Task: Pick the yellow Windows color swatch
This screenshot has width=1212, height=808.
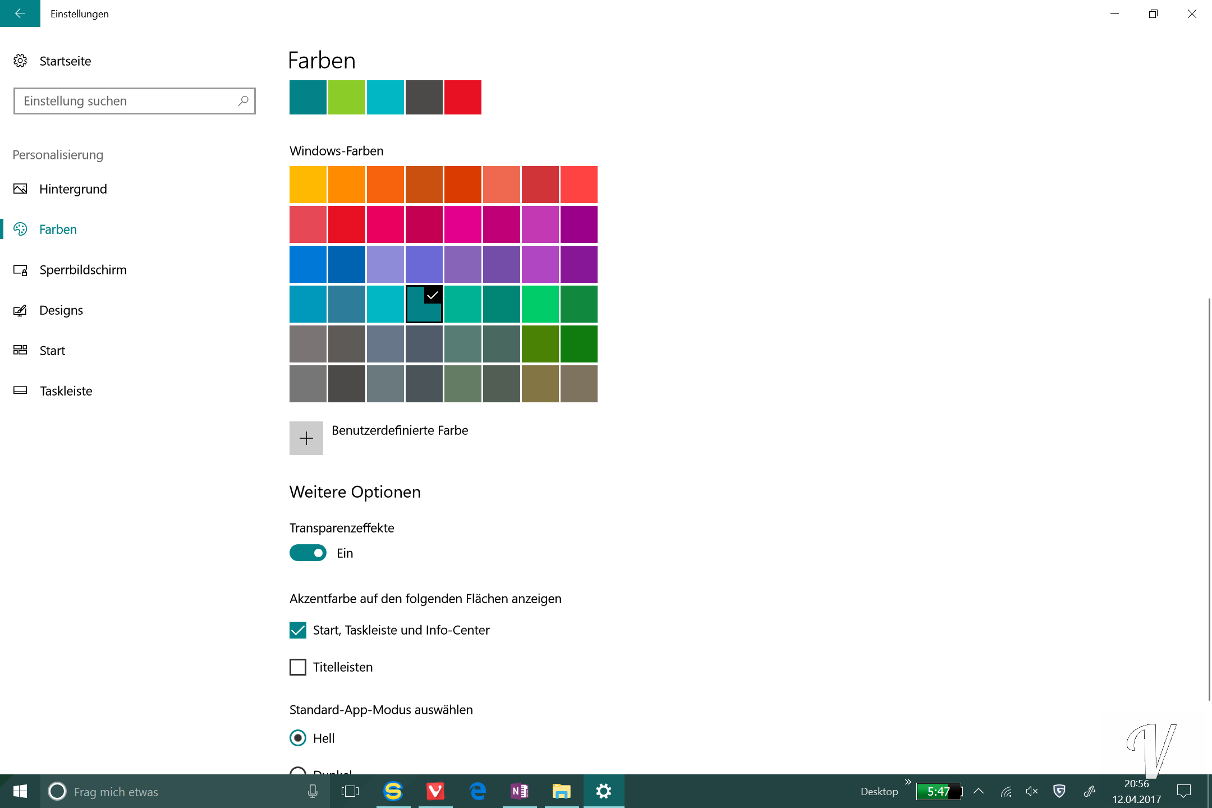Action: click(x=308, y=185)
